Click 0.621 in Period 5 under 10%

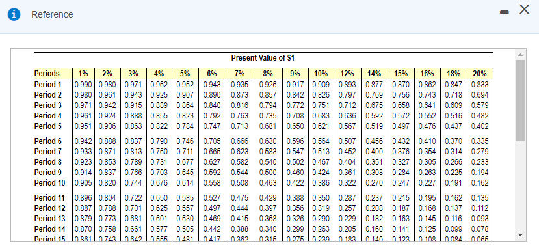(321, 126)
